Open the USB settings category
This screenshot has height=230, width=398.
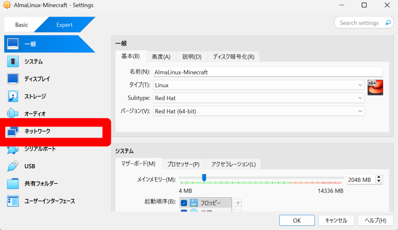[x=30, y=166]
